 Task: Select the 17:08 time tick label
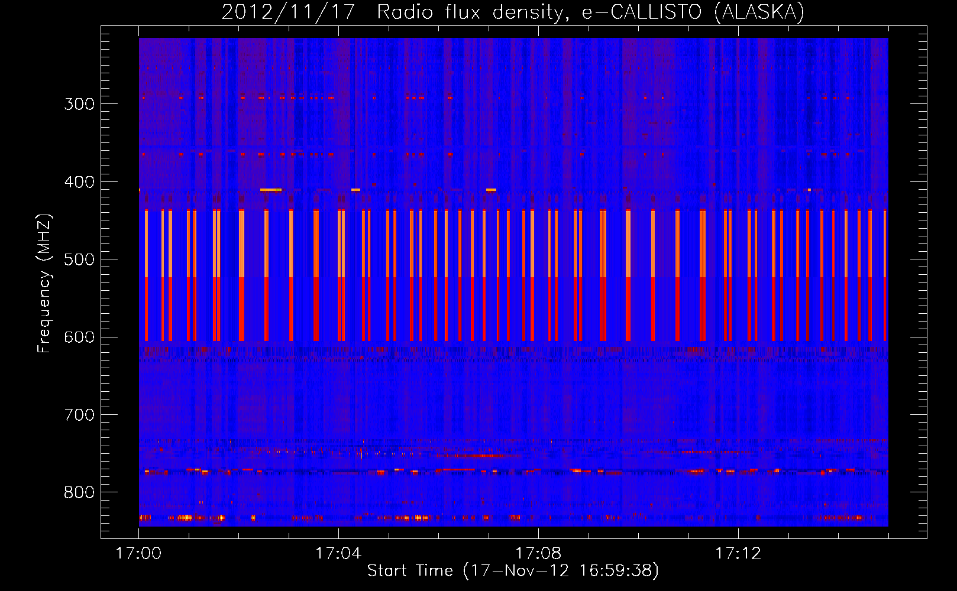(x=538, y=553)
